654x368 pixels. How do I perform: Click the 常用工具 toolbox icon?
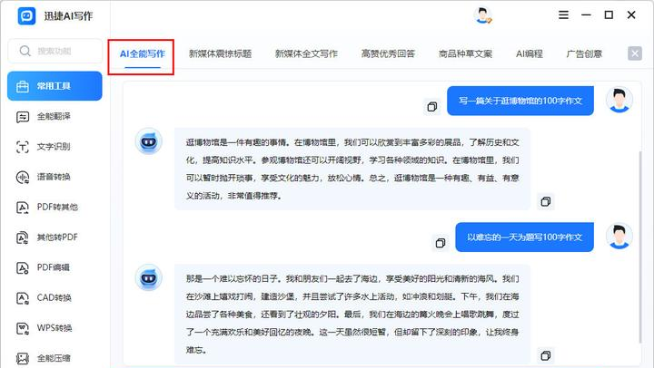(x=23, y=86)
